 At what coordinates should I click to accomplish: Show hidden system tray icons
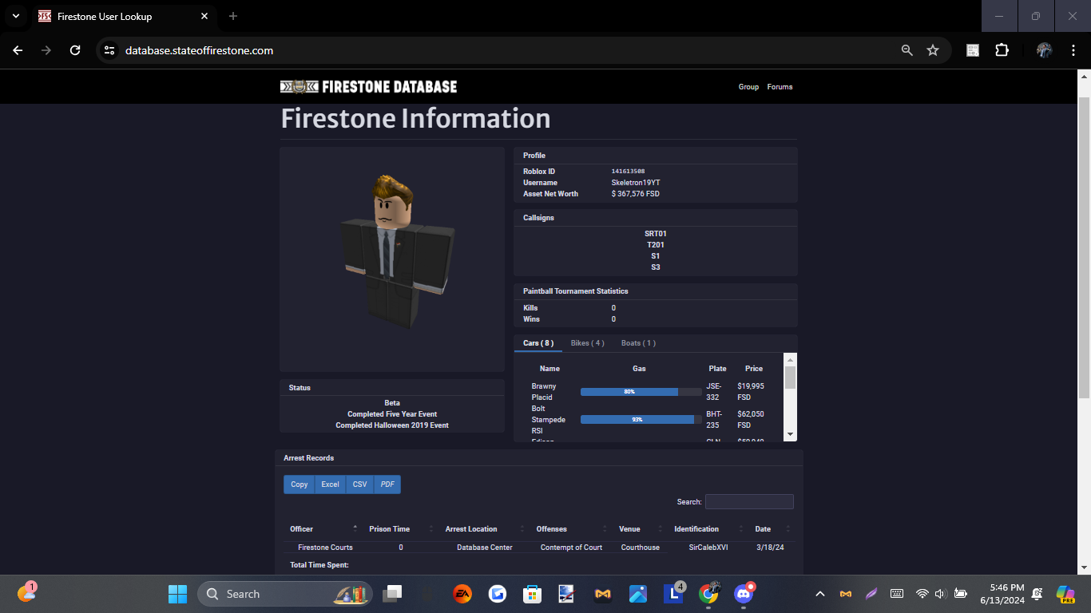pos(819,594)
